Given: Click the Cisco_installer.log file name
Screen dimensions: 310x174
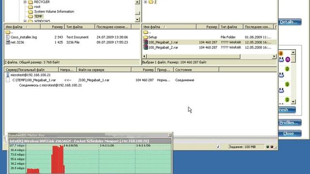Looking at the screenshot, I should pos(24,37).
